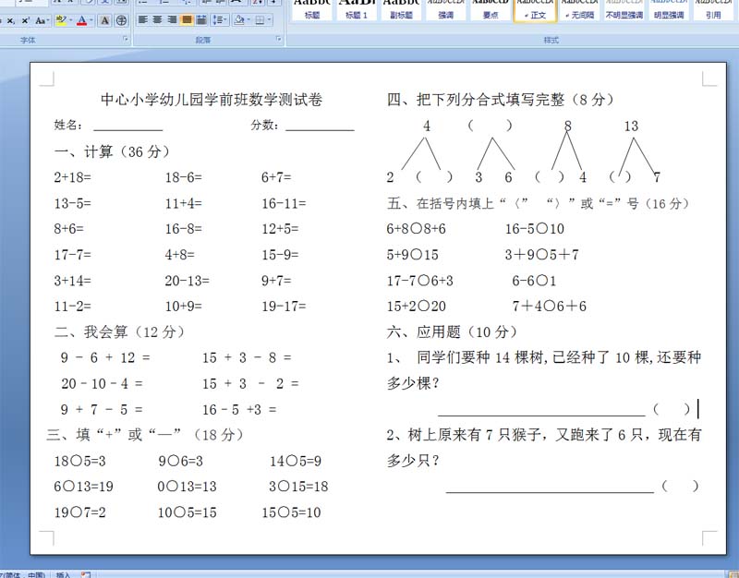The width and height of the screenshot is (739, 578).
Task: Apply the 无间隔 style
Action: pos(579,9)
